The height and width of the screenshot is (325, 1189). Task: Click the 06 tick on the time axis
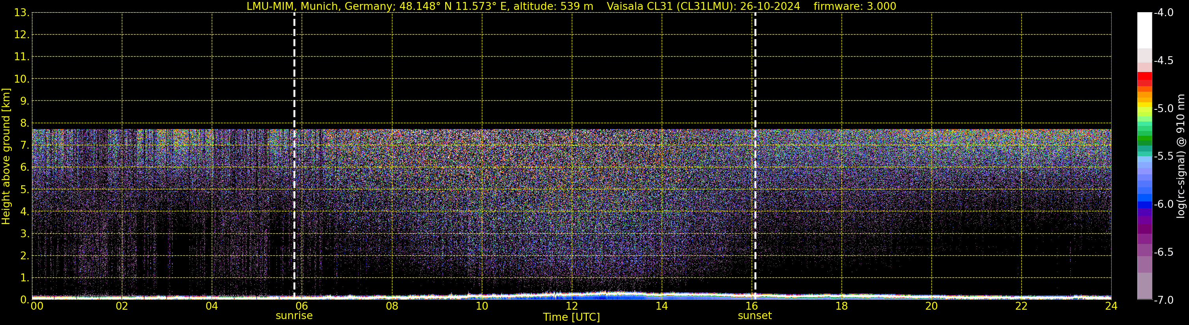[302, 306]
